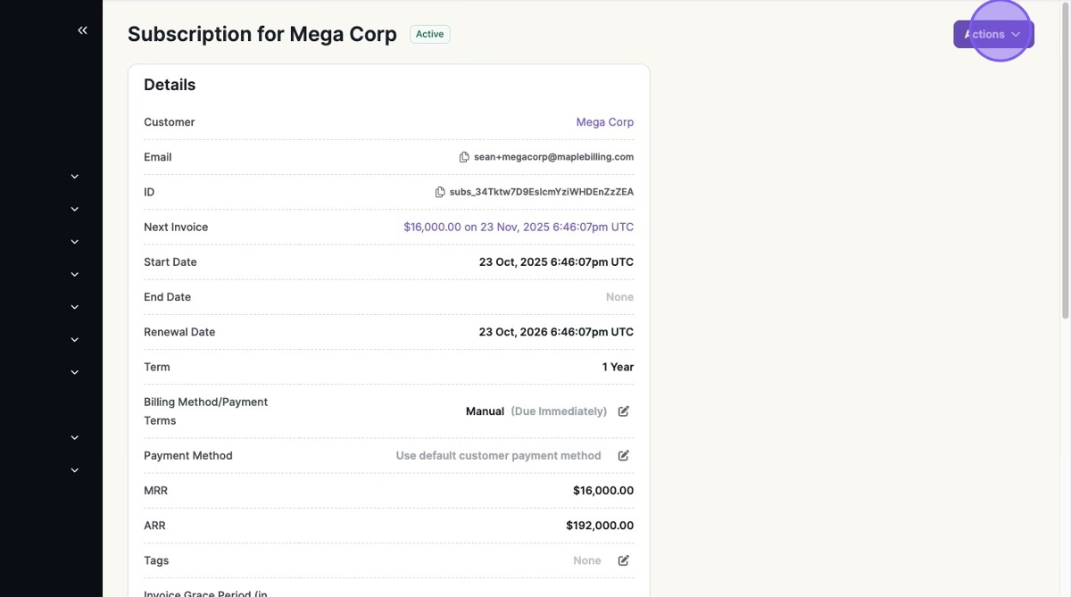Edit the Payment Method setting
The height and width of the screenshot is (597, 1071).
click(624, 455)
